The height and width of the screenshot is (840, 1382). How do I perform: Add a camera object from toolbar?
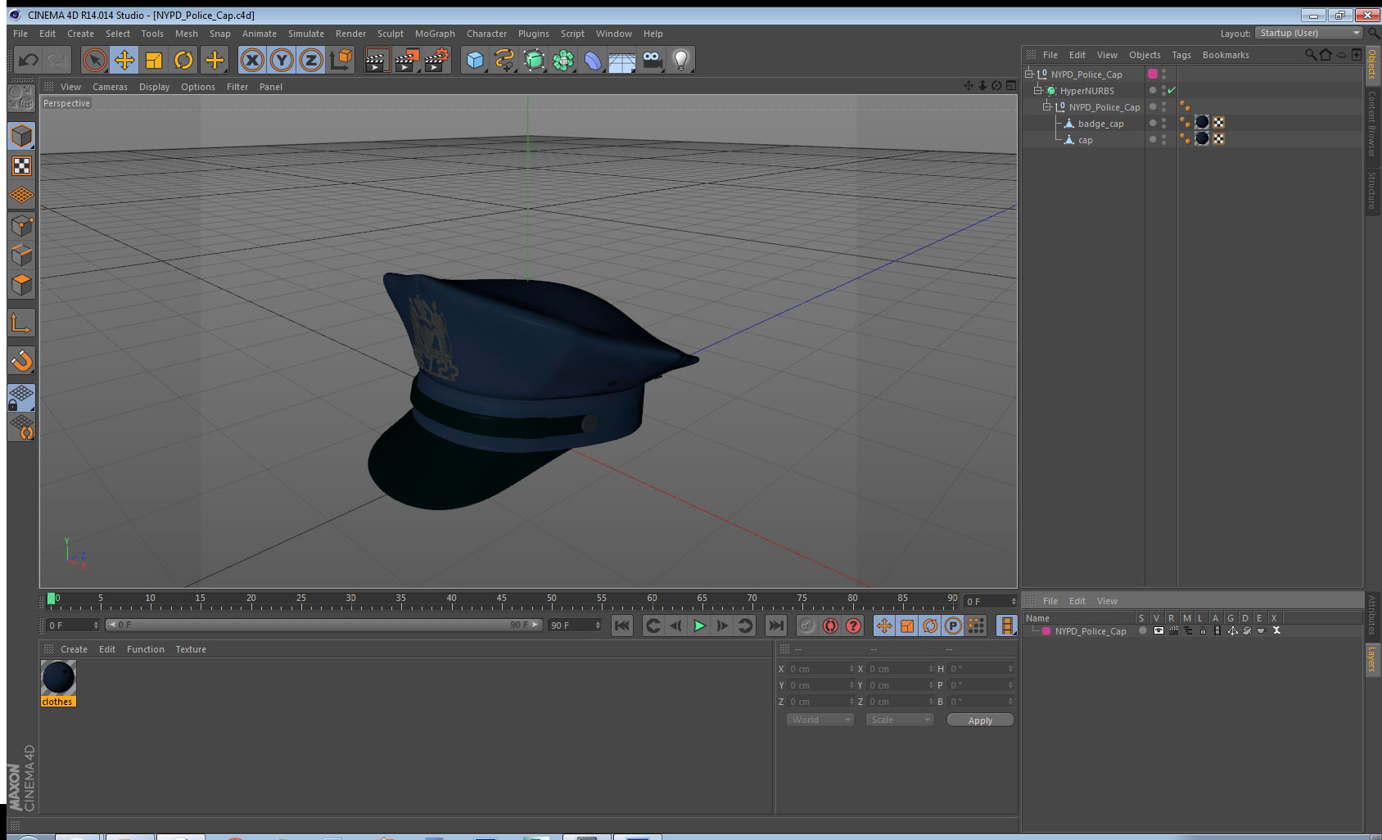click(652, 60)
